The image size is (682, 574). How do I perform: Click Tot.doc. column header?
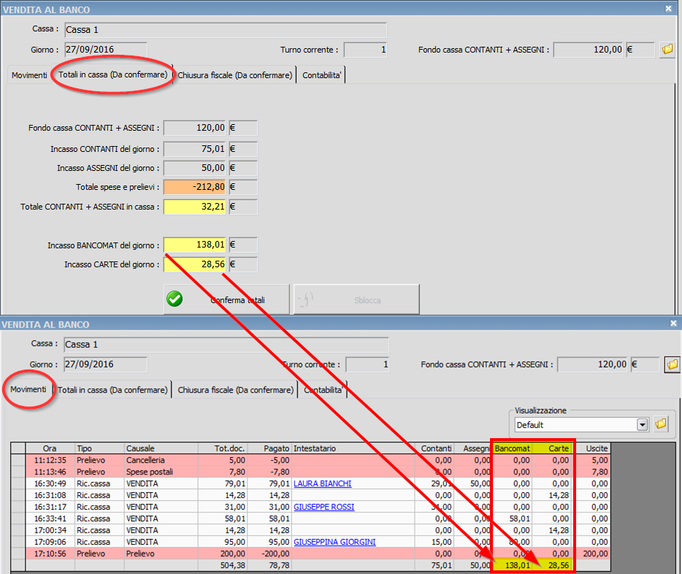[222, 448]
